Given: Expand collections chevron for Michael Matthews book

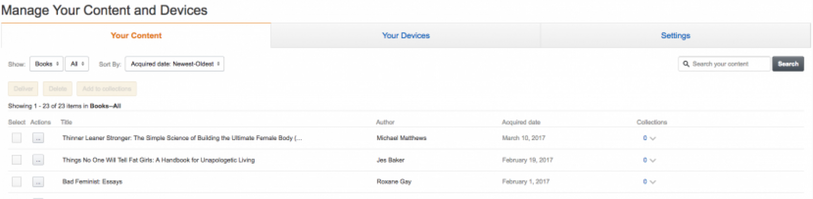Looking at the screenshot, I should 652,139.
